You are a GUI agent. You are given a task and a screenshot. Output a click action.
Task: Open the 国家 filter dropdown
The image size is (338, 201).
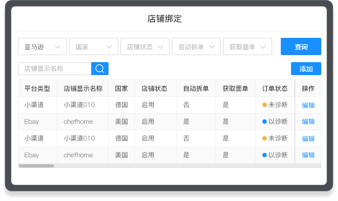(x=93, y=46)
